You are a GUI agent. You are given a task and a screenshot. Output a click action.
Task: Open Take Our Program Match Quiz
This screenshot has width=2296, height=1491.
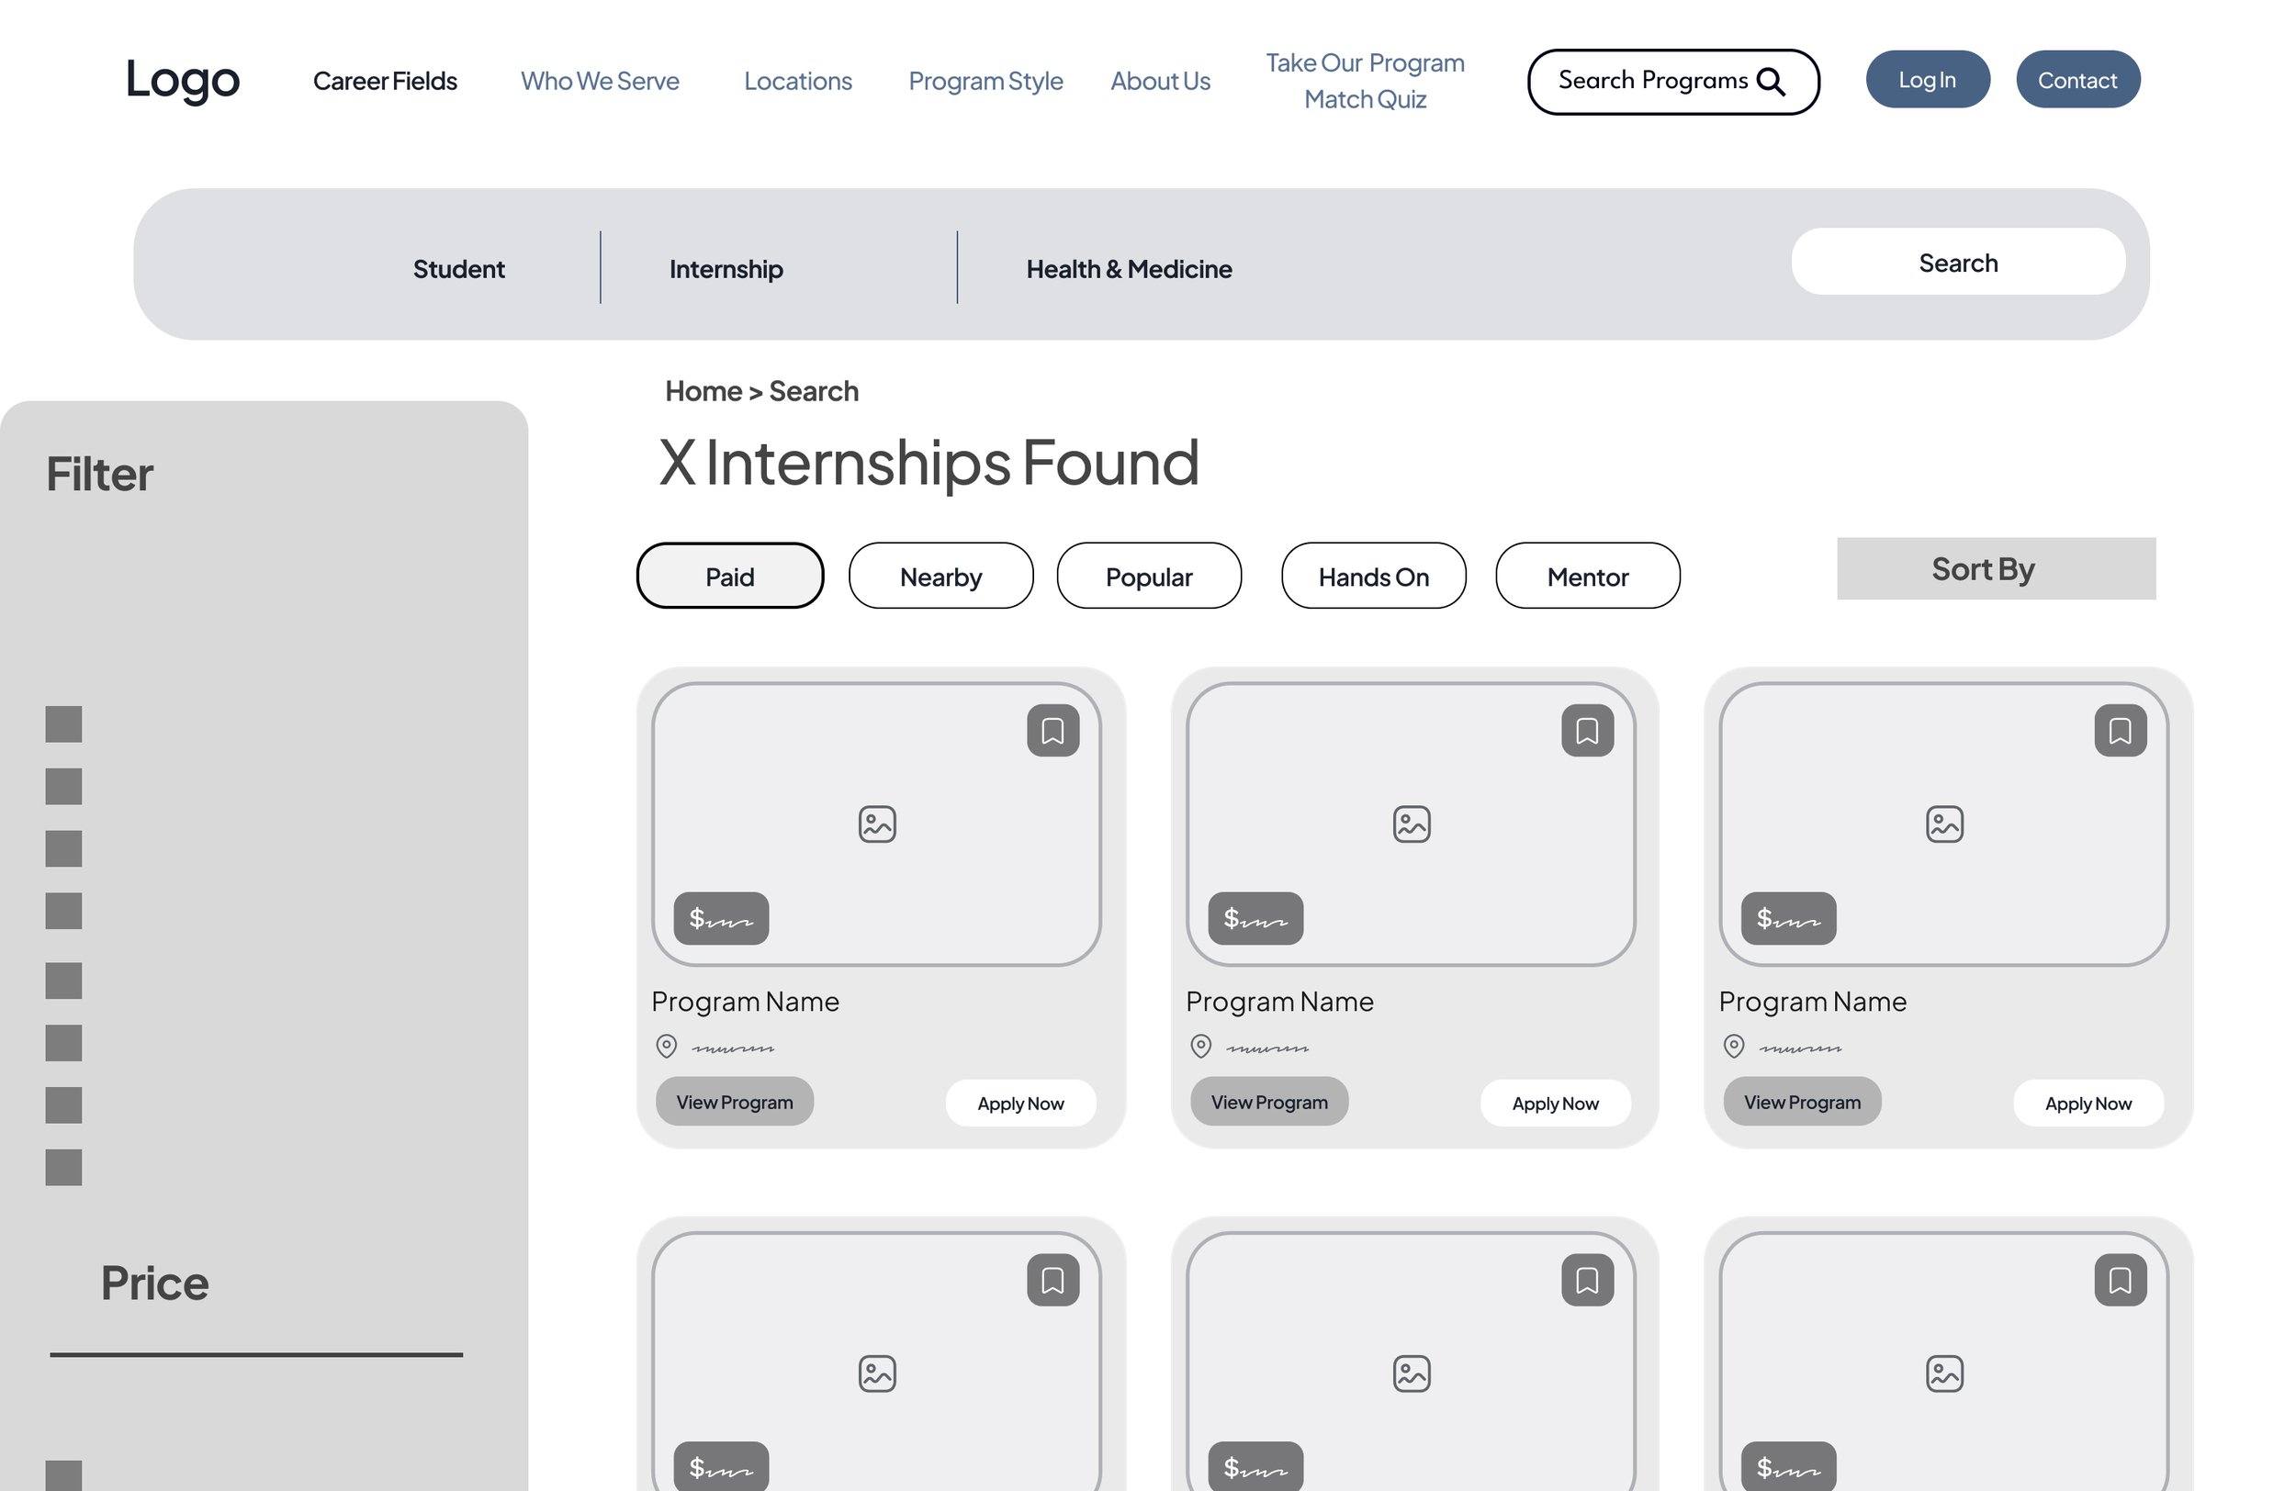[x=1364, y=81]
